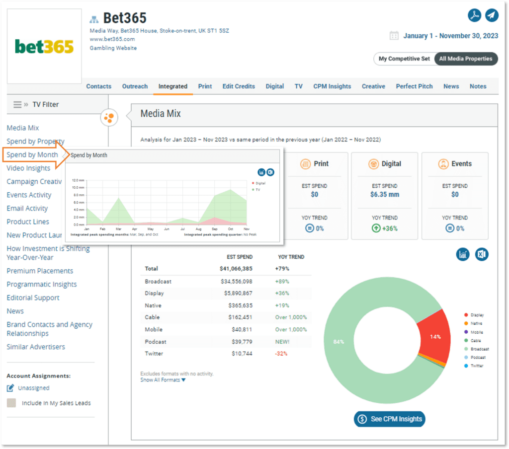
Task: Click the org hierarchy icon beside Bet365 title
Action: point(94,19)
